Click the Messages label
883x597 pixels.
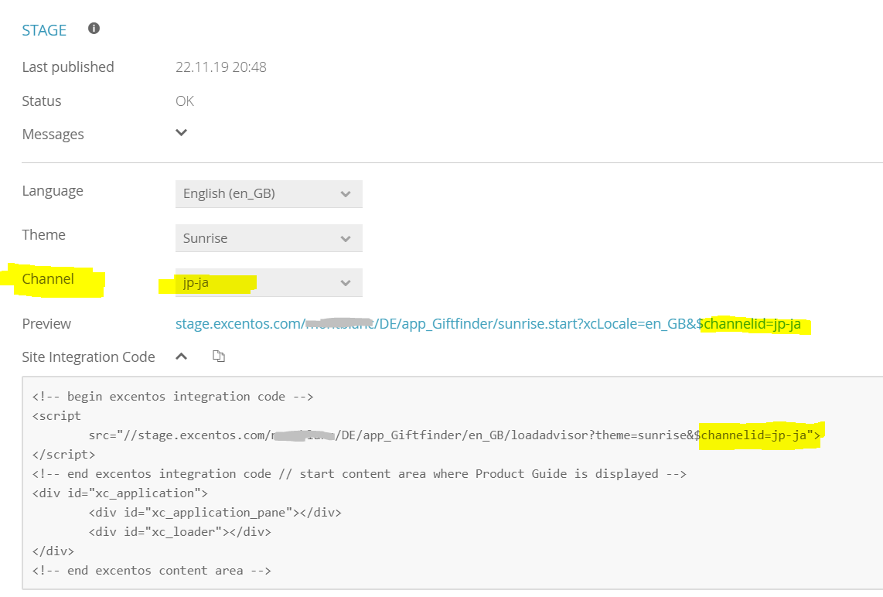(x=53, y=135)
